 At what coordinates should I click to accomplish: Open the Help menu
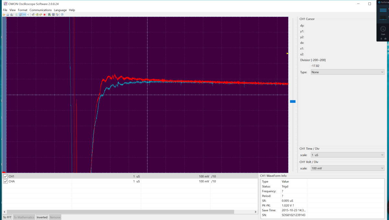[72, 10]
